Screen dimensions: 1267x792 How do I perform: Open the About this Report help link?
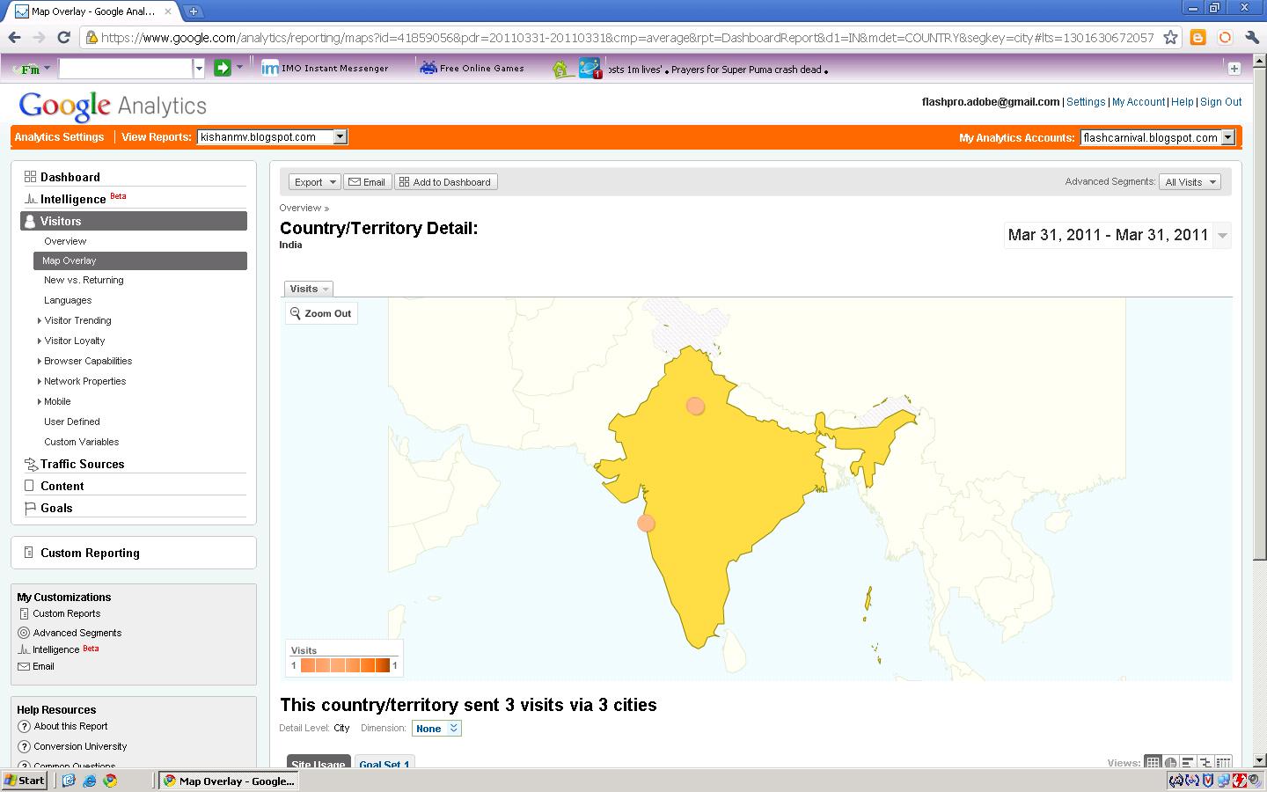[x=70, y=726]
